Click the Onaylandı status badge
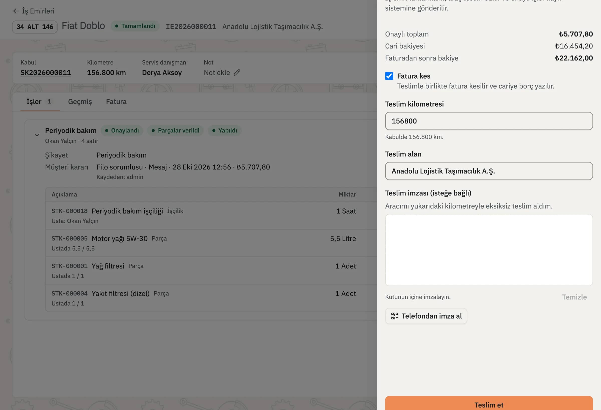 [122, 130]
